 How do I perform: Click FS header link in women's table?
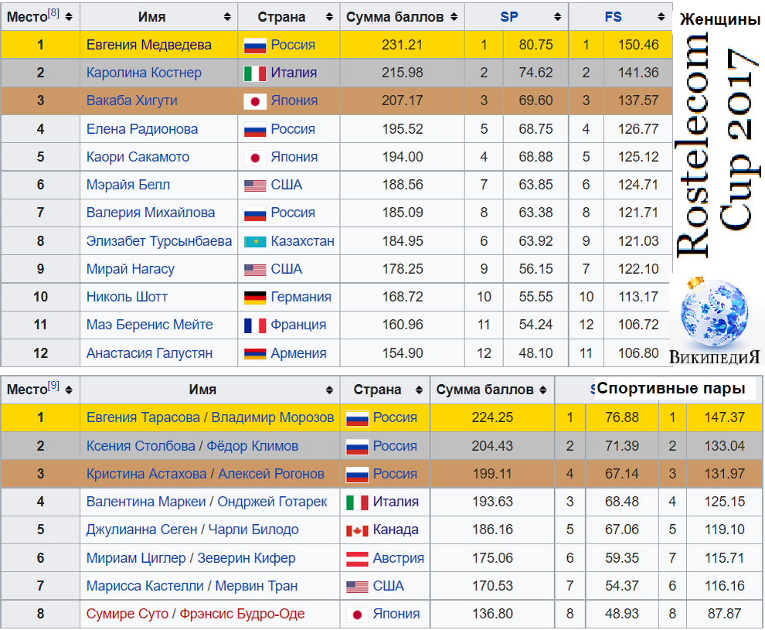click(613, 17)
